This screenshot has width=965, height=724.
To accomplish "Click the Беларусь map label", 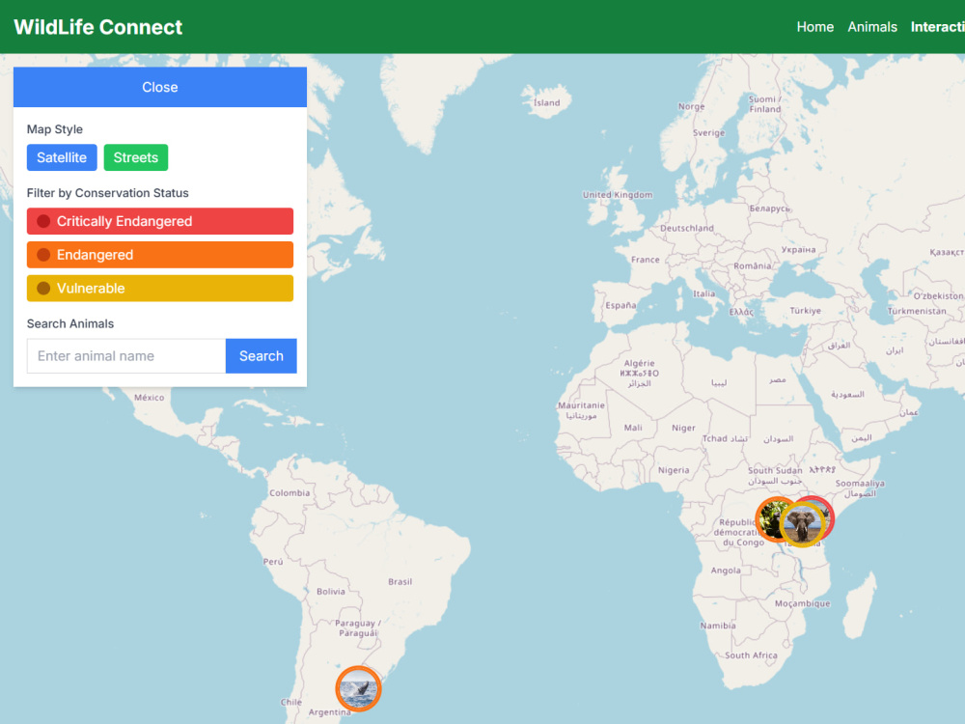I will point(769,209).
